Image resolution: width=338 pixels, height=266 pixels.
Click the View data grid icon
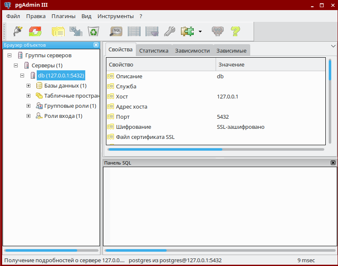click(x=134, y=32)
